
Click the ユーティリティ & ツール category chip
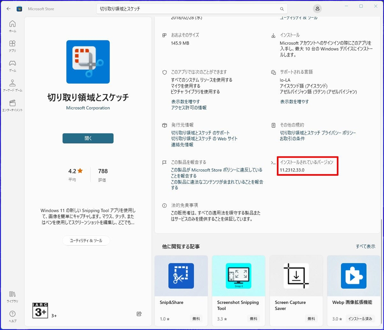coord(86,240)
